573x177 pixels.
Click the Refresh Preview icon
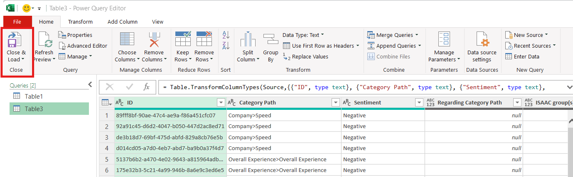coord(44,41)
